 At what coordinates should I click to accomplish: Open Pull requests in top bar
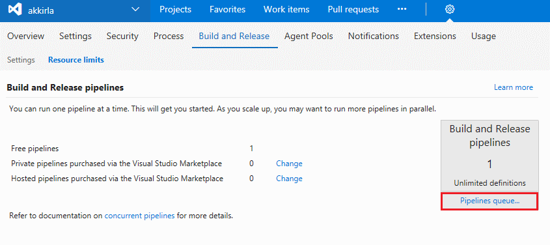tap(353, 10)
